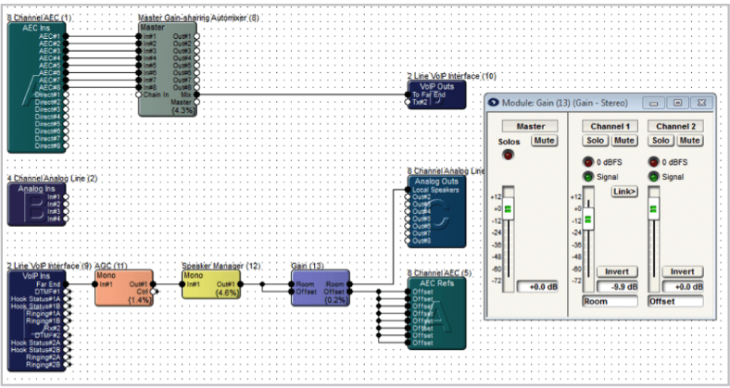Select the Master Gain-sharing Automixer block
Viewport: 730px width, 388px height.
click(168, 69)
